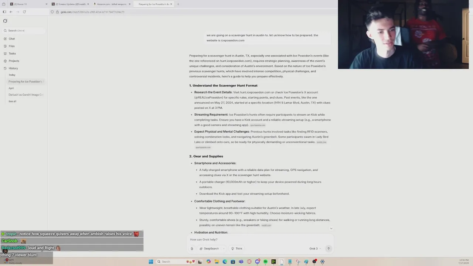Reload the page with refresh icon
This screenshot has height=266, width=473.
coord(24,12)
